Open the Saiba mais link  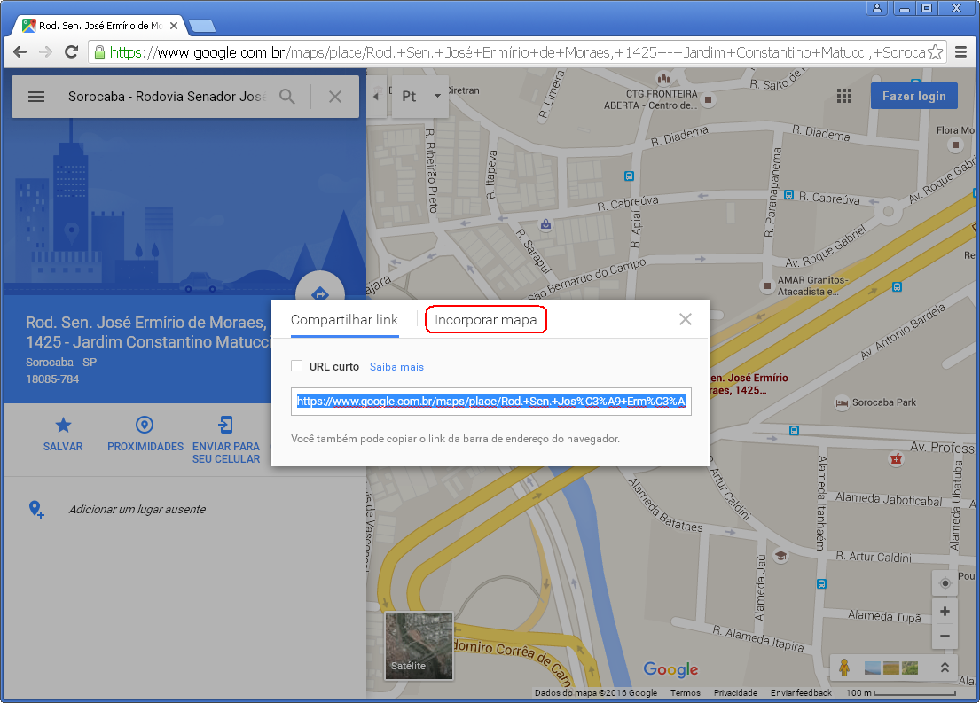(x=396, y=367)
